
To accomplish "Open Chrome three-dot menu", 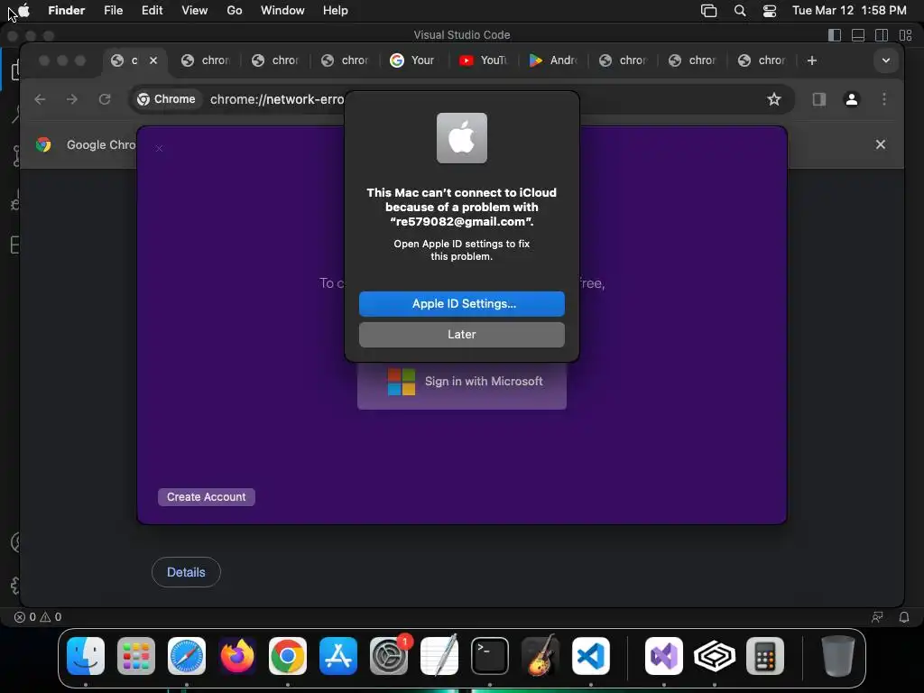I will (884, 99).
